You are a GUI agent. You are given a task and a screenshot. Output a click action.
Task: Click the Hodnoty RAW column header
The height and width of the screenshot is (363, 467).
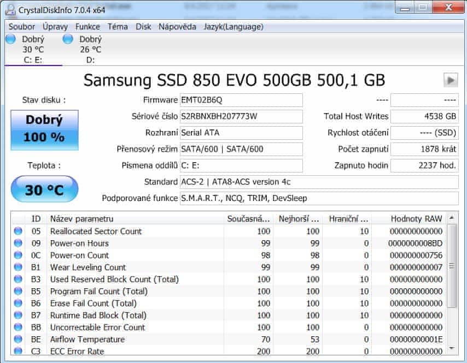coord(409,219)
